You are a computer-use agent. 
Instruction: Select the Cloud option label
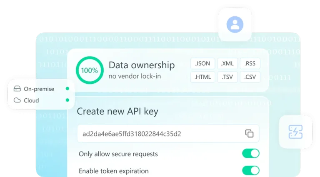click(x=31, y=100)
